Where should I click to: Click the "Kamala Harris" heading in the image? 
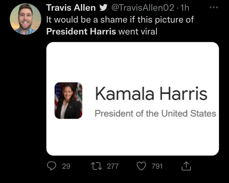coord(151,94)
